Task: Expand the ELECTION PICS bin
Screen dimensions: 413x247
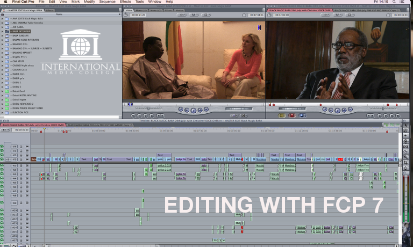Action: click(x=2, y=112)
